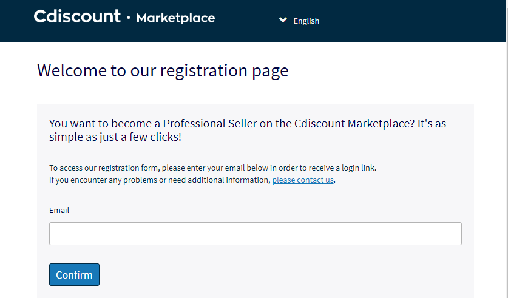508x298 pixels.
Task: Click the Email field label
Action: (x=59, y=210)
